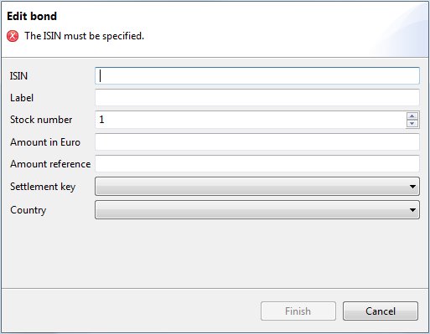Select the Stock number value field
This screenshot has height=334, width=430.
(251, 120)
